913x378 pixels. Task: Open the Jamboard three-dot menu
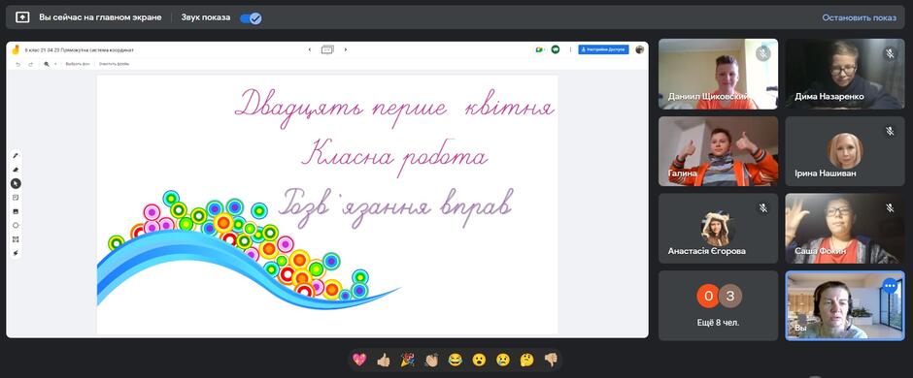[570, 50]
